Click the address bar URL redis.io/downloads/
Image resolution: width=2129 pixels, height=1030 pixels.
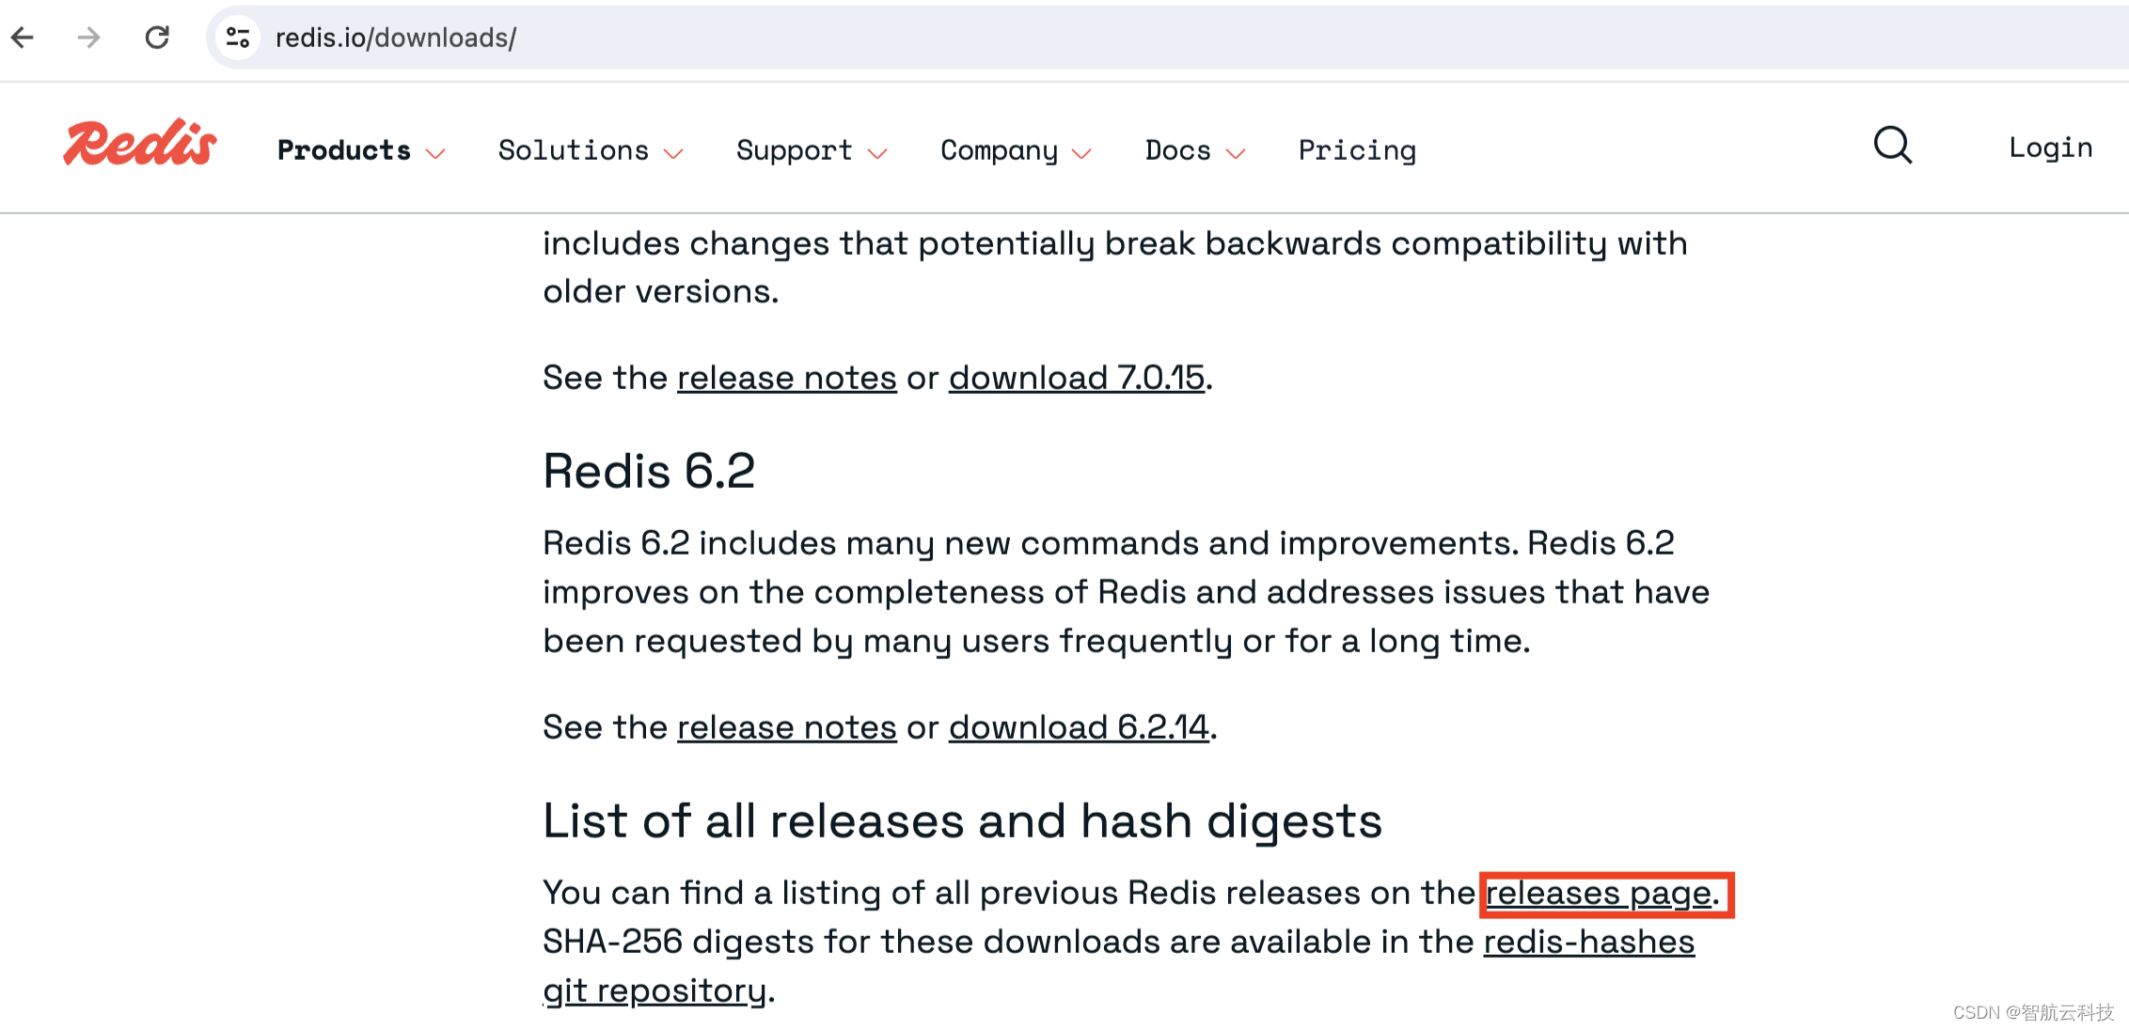point(396,38)
